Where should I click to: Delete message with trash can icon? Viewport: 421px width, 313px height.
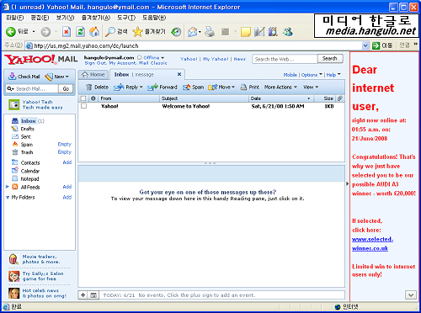click(97, 88)
